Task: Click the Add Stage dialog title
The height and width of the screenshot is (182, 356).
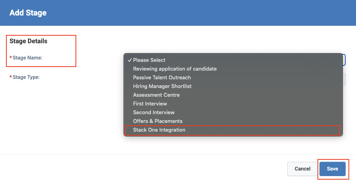Action: (28, 13)
